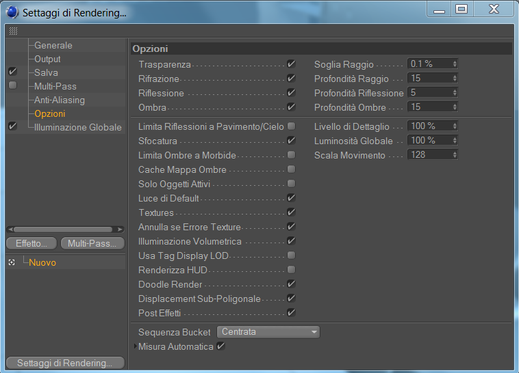Click the Luminosità Globale value field
This screenshot has height=373, width=519.
[x=429, y=141]
